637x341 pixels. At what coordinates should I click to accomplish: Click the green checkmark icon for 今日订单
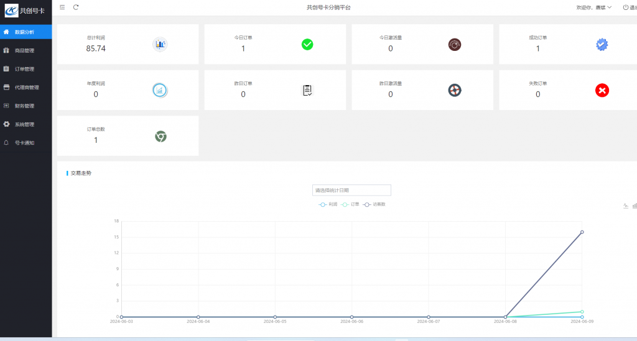point(307,44)
